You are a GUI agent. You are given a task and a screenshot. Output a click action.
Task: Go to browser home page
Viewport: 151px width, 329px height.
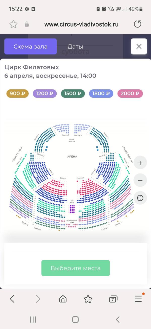(x=63, y=299)
